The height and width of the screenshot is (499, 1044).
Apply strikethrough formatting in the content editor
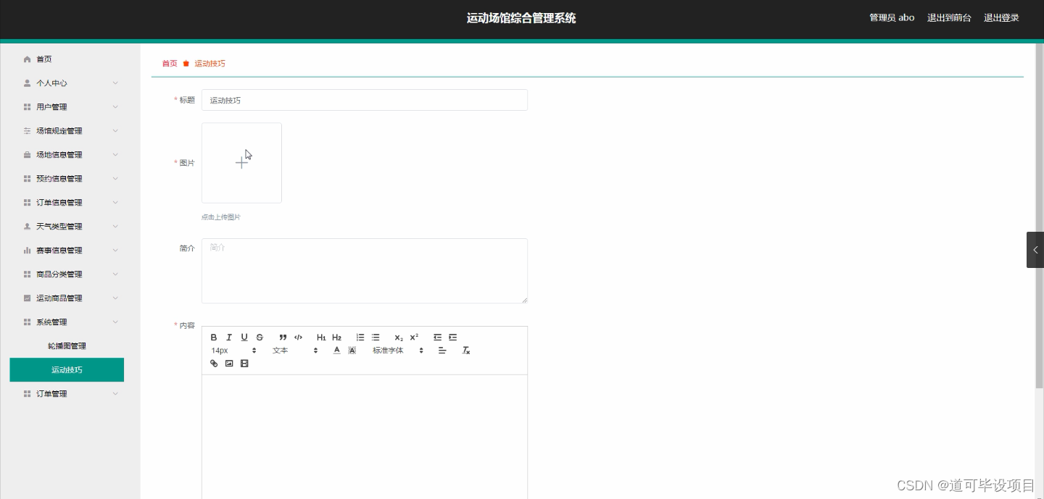tap(260, 337)
